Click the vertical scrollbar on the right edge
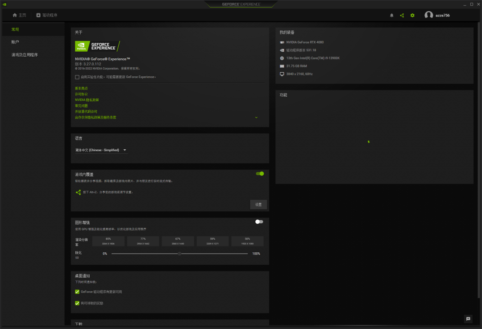Viewport: 482px width, 329px height. 478,160
